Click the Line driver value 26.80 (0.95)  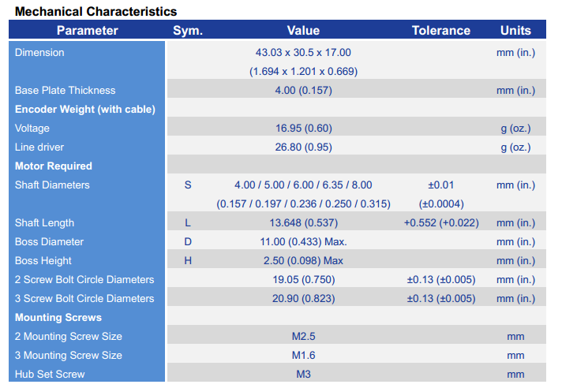click(303, 147)
